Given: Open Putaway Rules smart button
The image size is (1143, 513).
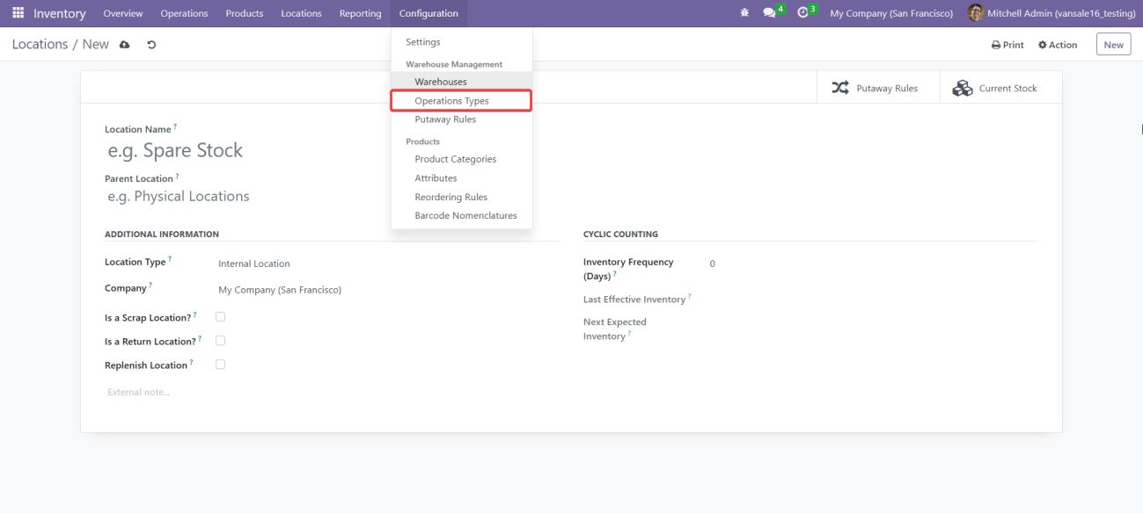Looking at the screenshot, I should tap(875, 88).
